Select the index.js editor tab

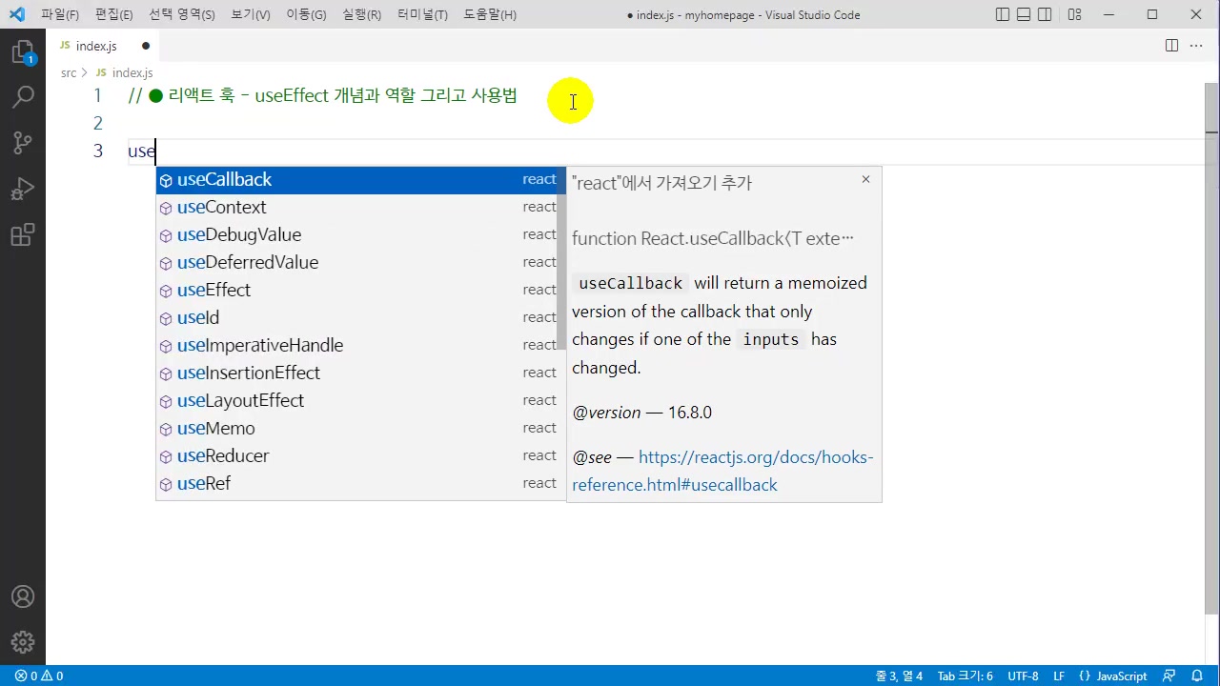point(95,46)
